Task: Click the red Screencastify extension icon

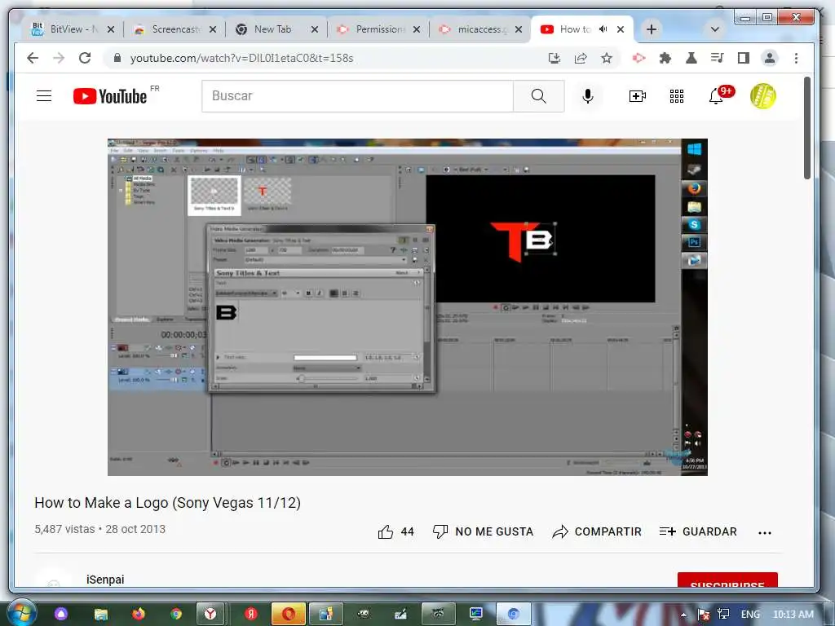Action: (639, 58)
